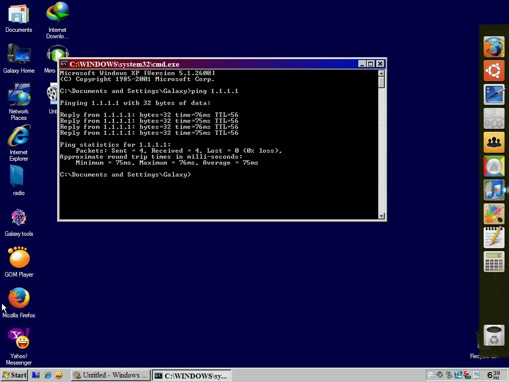Image resolution: width=509 pixels, height=382 pixels.
Task: Click 'Ping statistics for 1.1.1.1:' line
Action: click(115, 145)
